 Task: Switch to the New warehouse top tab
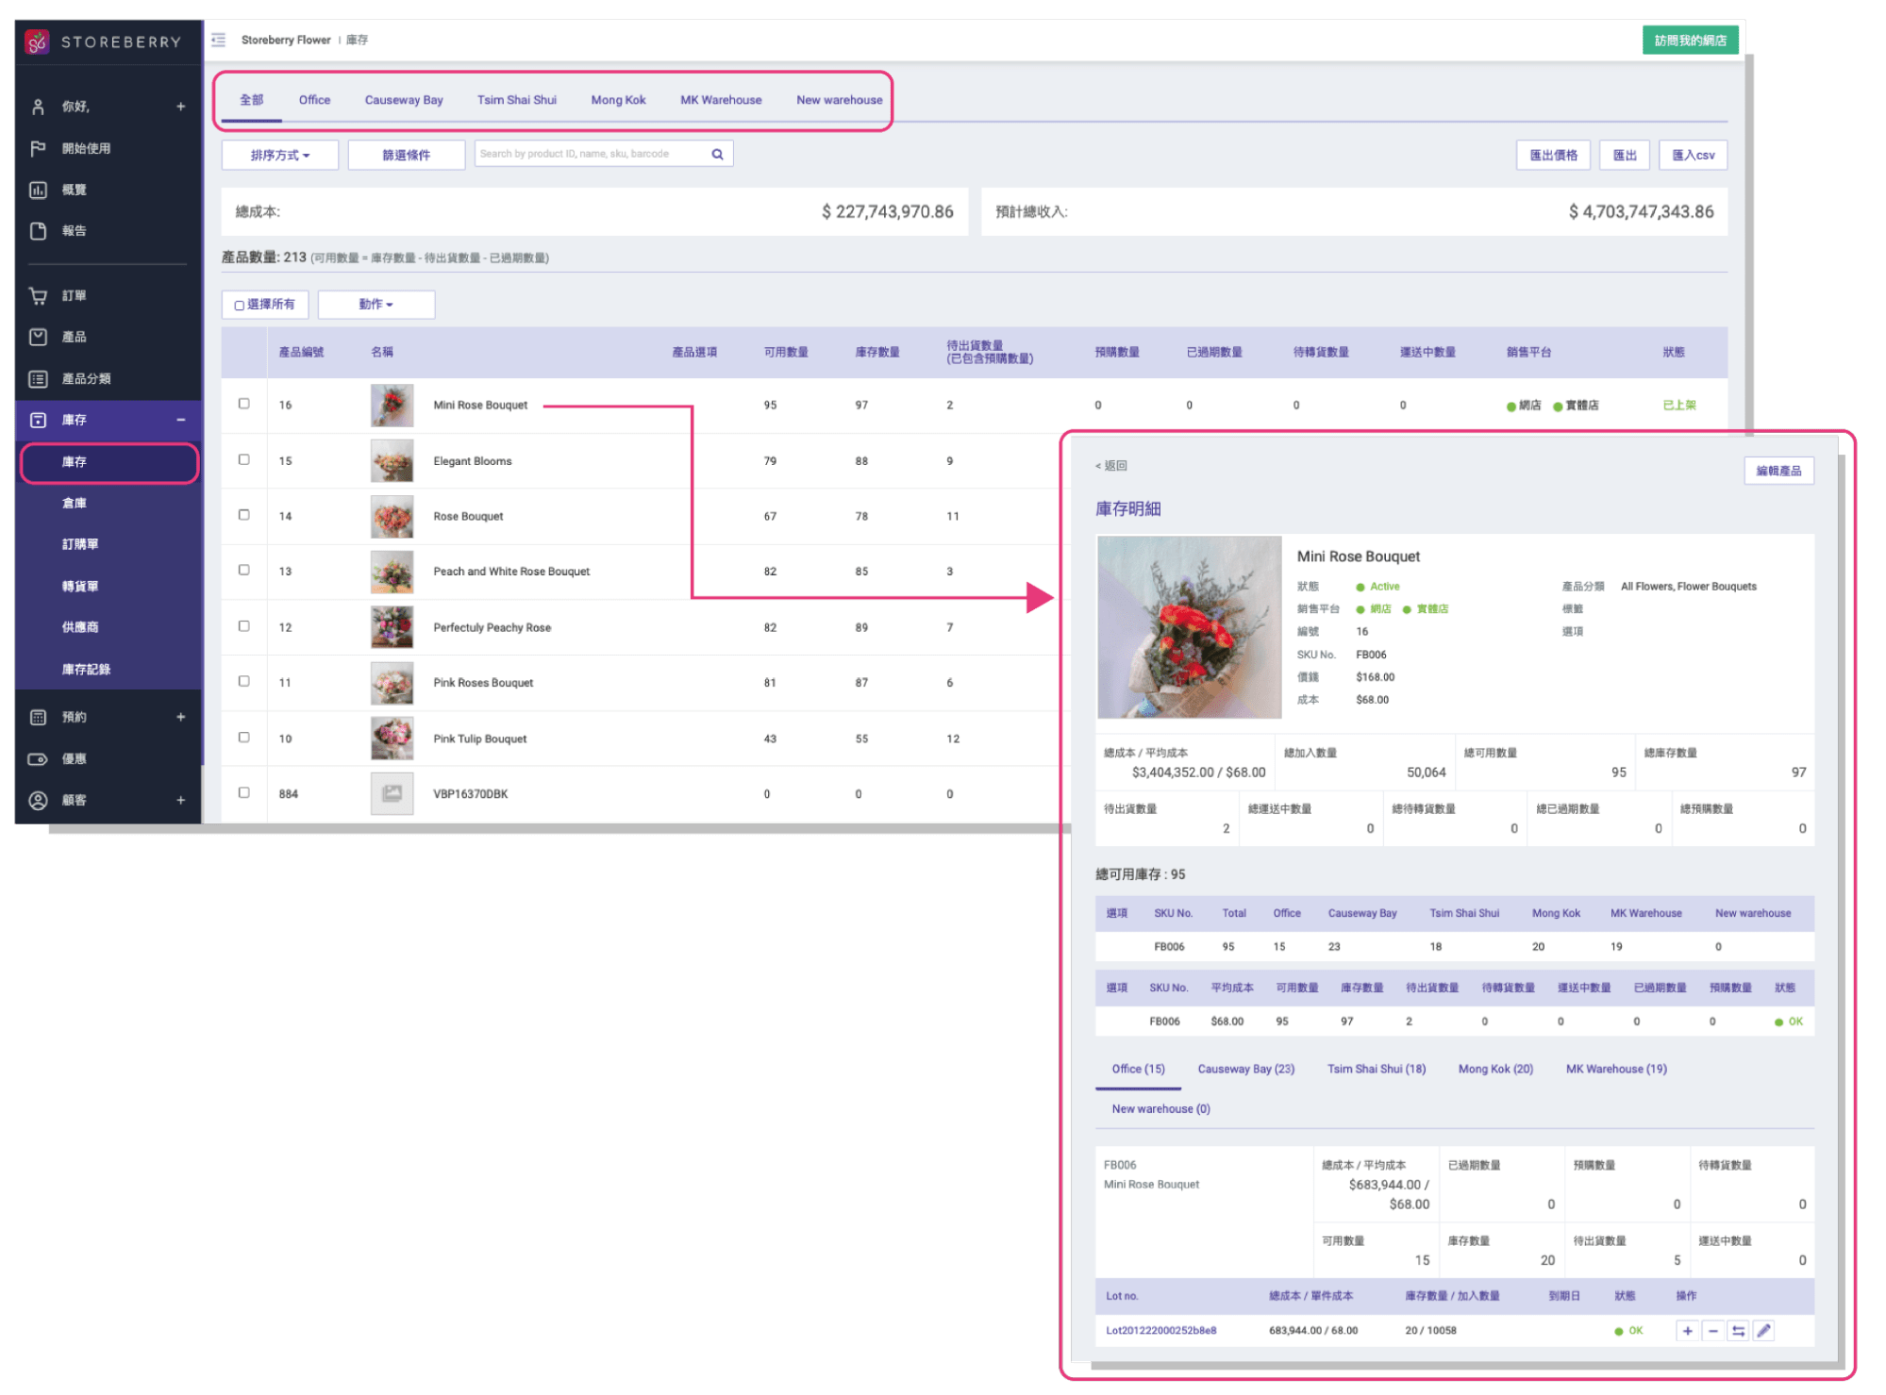tap(840, 100)
